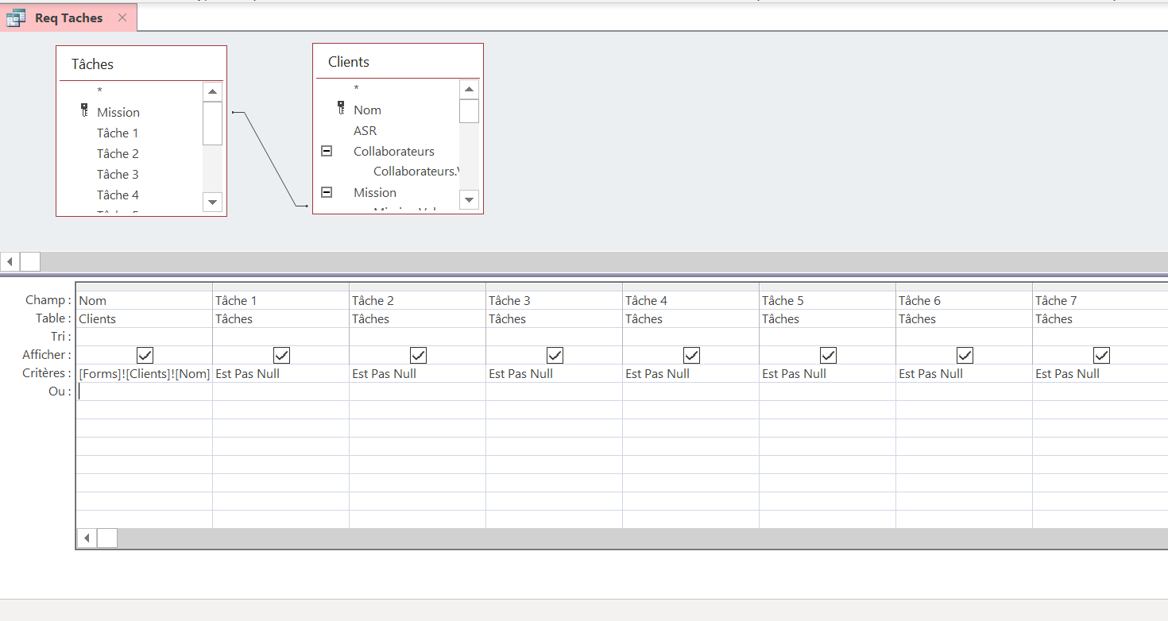Click the Champ row label
Image resolution: width=1168 pixels, height=621 pixels.
pyautogui.click(x=48, y=300)
